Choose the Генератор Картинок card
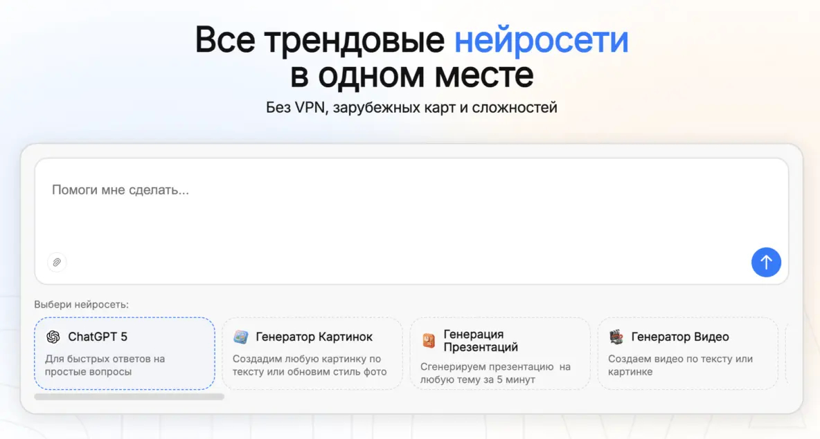This screenshot has height=439, width=820. [312, 353]
